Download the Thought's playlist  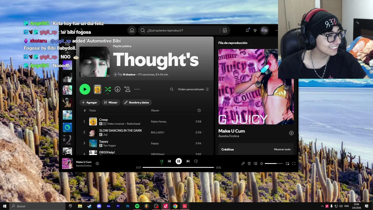pos(117,89)
